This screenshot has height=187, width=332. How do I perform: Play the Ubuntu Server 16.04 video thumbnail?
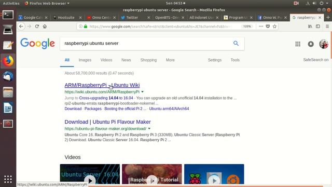click(x=90, y=175)
